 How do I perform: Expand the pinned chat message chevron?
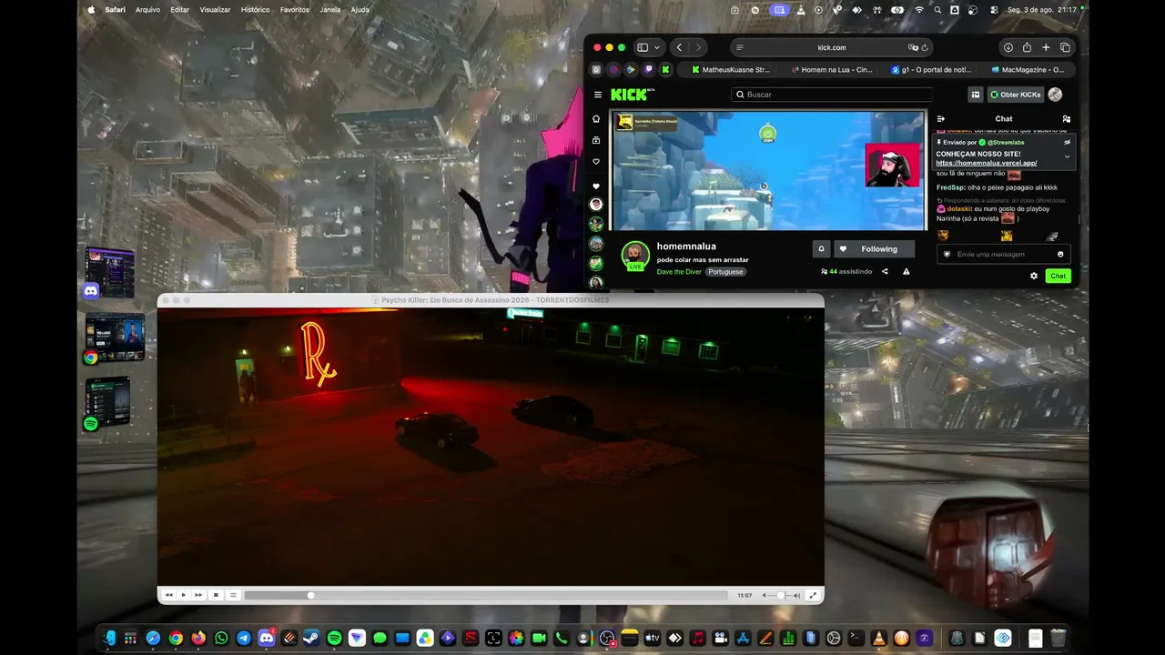pos(1067,156)
